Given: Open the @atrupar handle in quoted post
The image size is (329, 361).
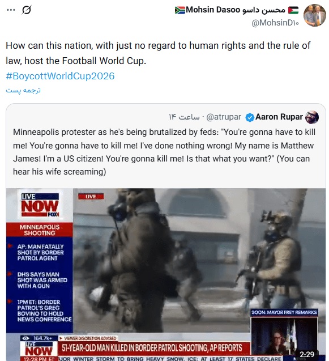Looking at the screenshot, I should coord(224,117).
